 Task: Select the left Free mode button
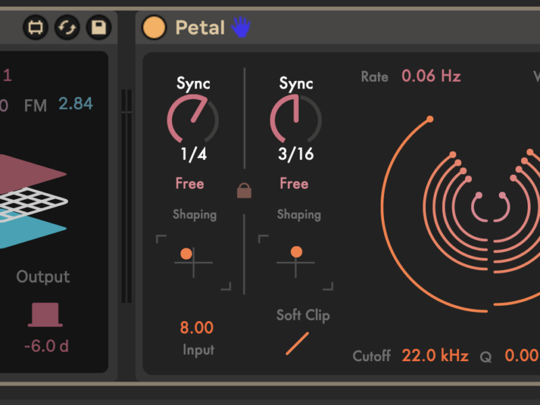point(190,184)
